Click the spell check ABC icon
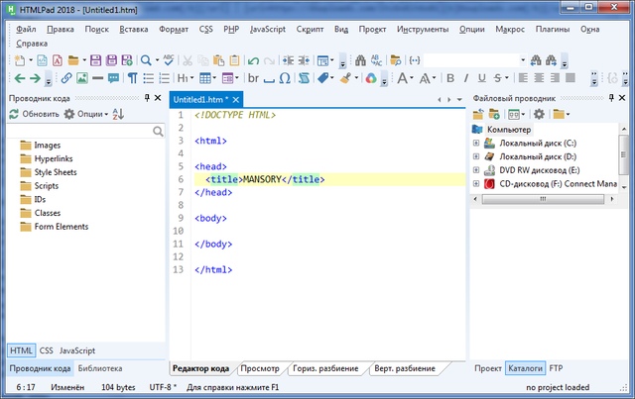Viewport: 635px width, 399px height. click(x=170, y=60)
